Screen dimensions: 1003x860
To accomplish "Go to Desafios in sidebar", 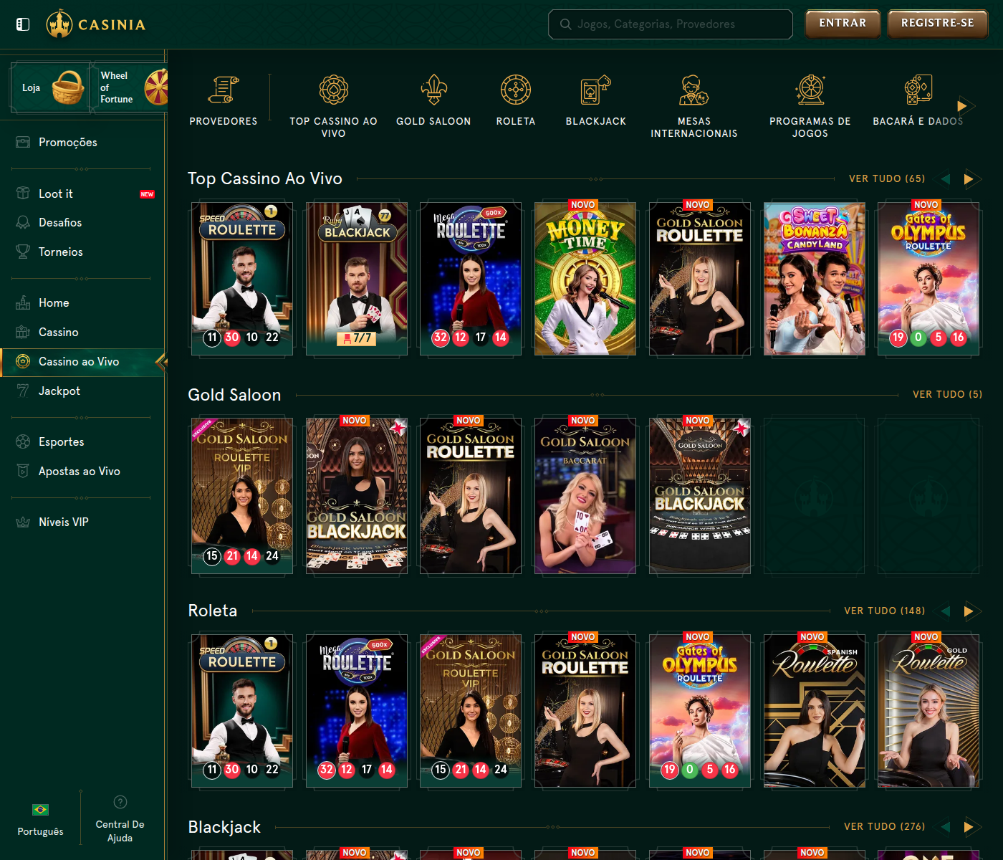I will 81,222.
